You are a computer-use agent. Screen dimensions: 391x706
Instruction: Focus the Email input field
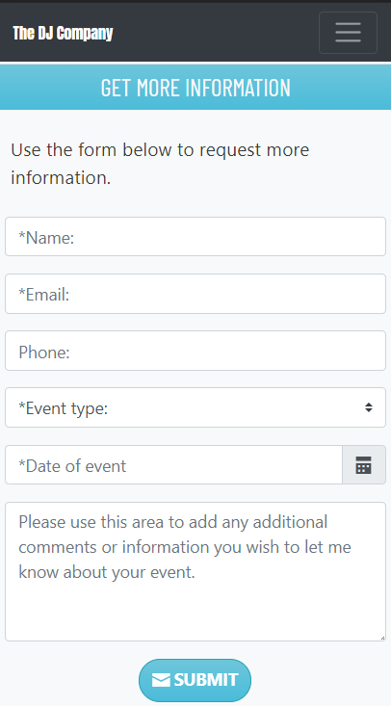click(195, 294)
